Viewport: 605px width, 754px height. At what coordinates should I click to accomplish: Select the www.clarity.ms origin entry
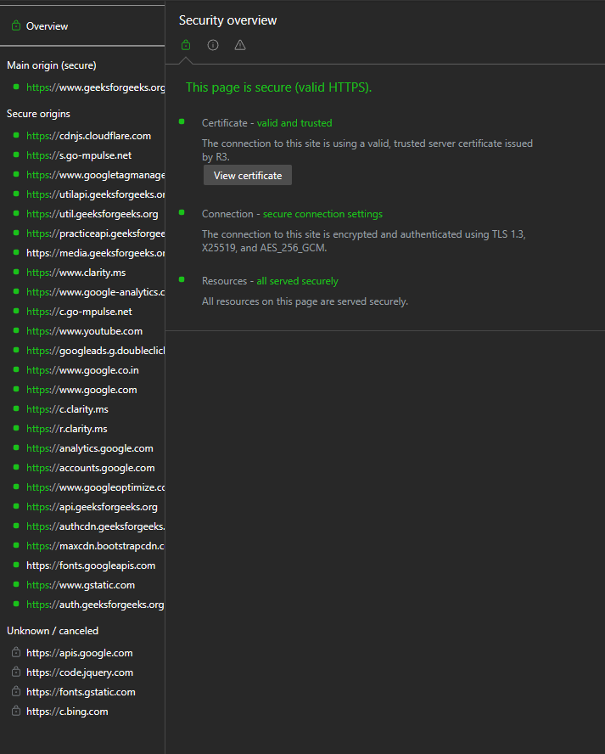point(76,273)
